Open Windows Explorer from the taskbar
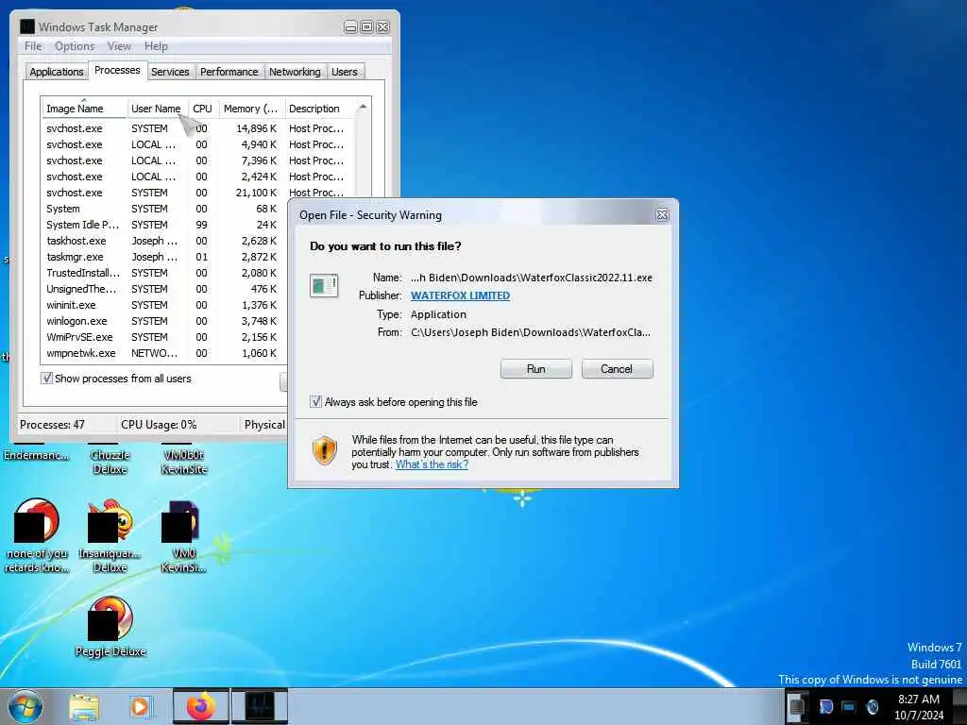Viewport: 967px width, 725px height. (x=84, y=706)
